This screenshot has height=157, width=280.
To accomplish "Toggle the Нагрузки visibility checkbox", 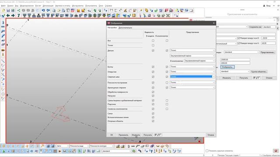I will tap(153, 96).
